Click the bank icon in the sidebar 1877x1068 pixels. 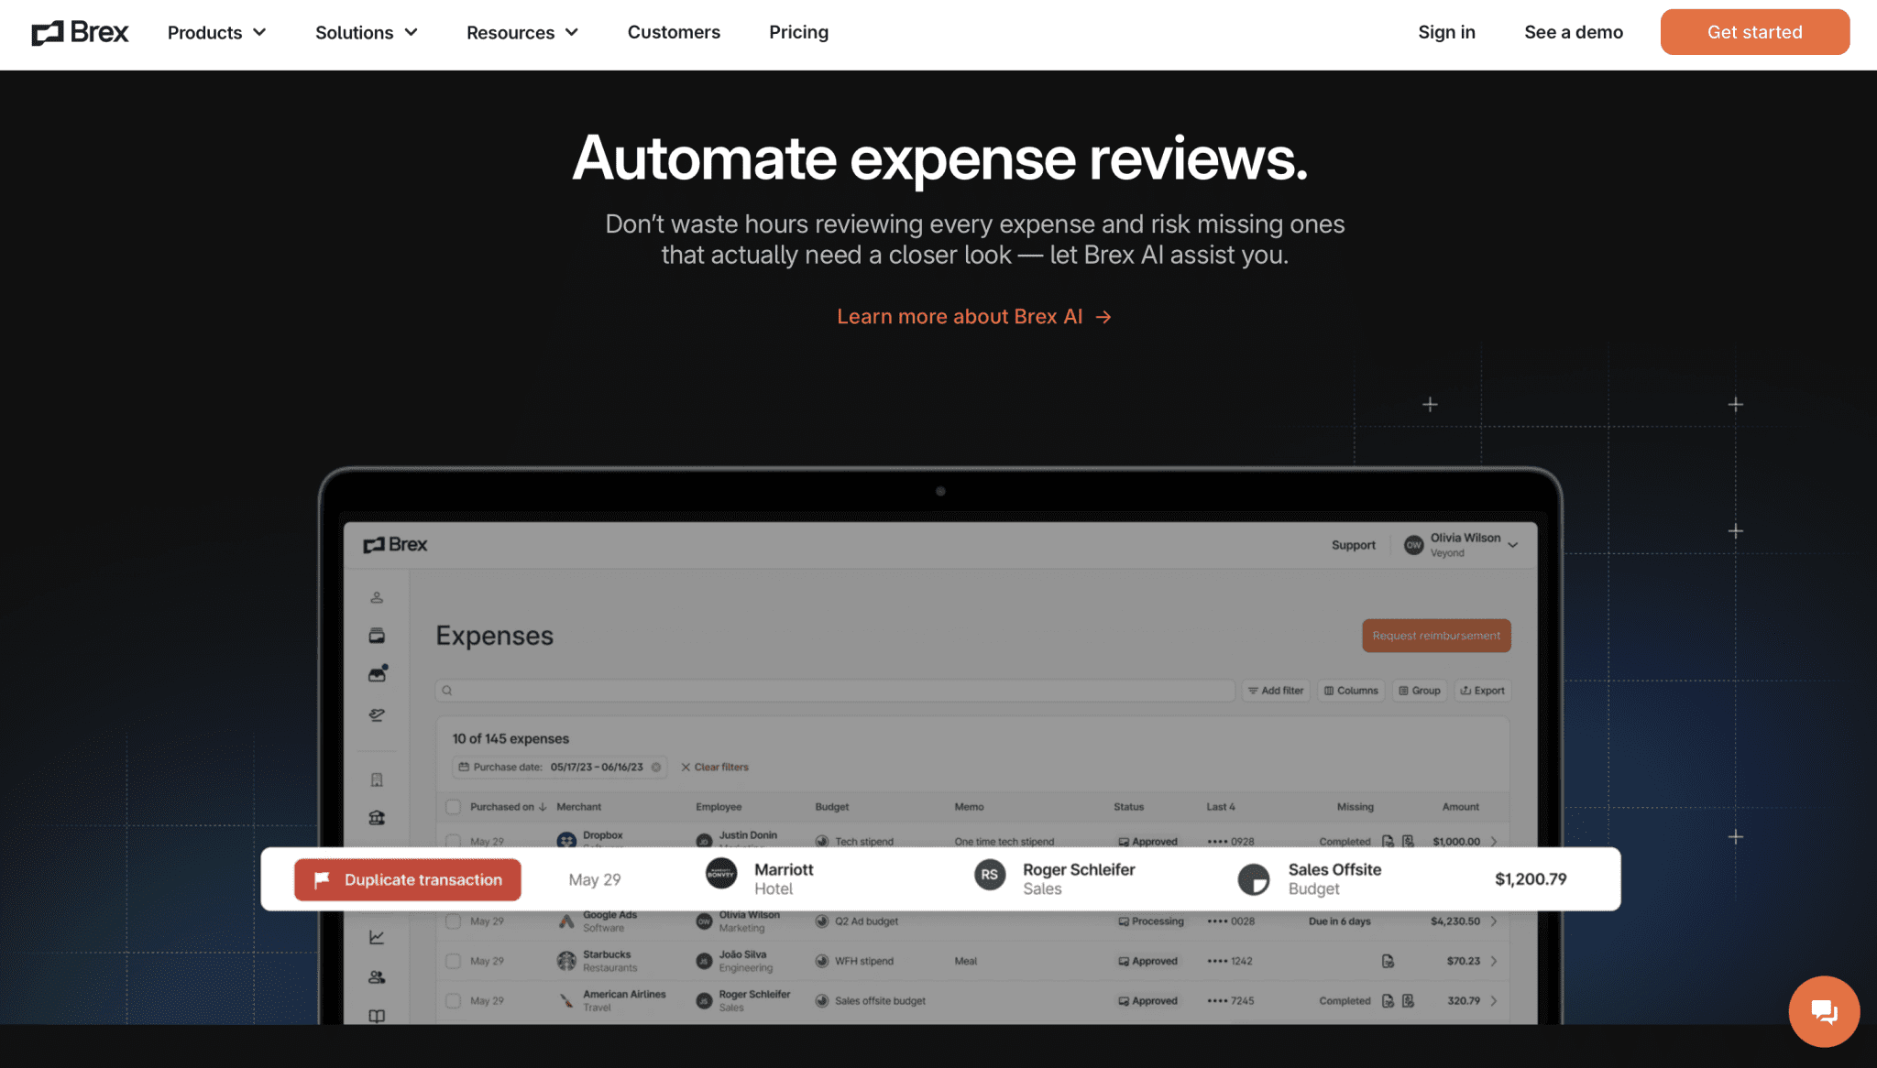(377, 817)
